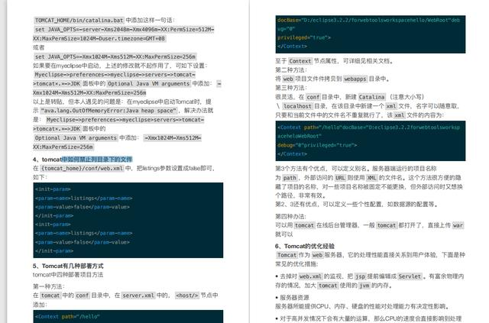489x323 pixels.
Task: Click the label 第三种方法:
Action: (291, 88)
